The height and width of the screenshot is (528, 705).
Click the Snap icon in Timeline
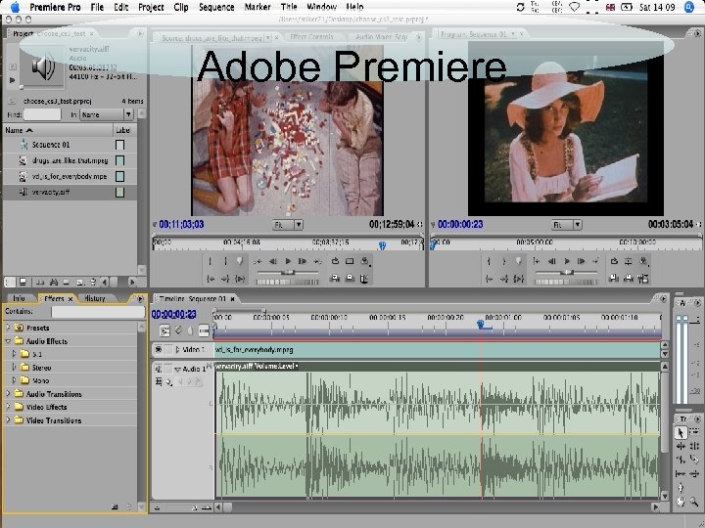tap(164, 330)
